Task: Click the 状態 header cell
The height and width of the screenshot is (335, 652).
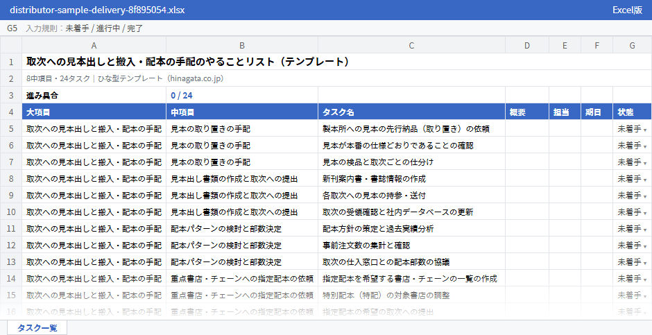Action: (x=632, y=112)
